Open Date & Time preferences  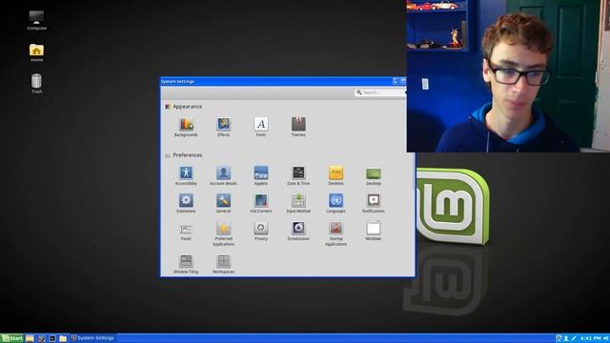coord(298,175)
